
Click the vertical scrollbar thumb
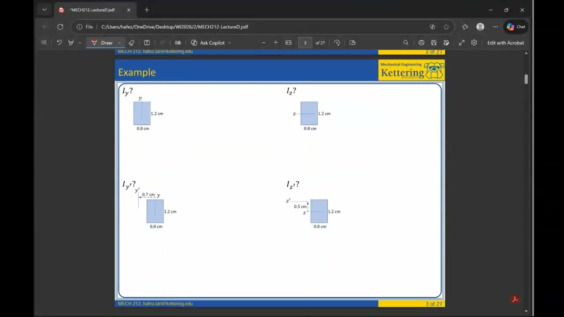pyautogui.click(x=526, y=79)
